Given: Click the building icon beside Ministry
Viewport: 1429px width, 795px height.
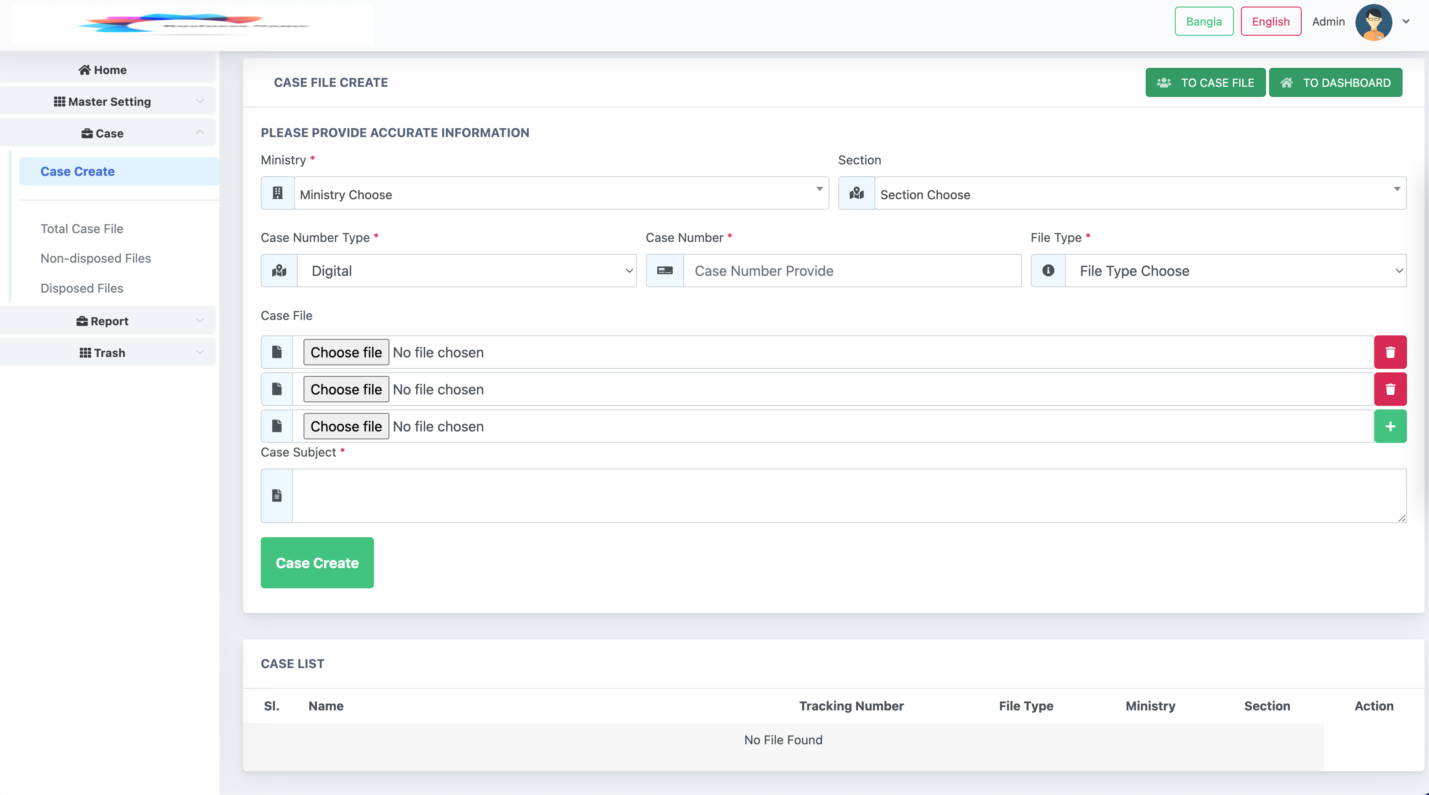Looking at the screenshot, I should point(278,193).
